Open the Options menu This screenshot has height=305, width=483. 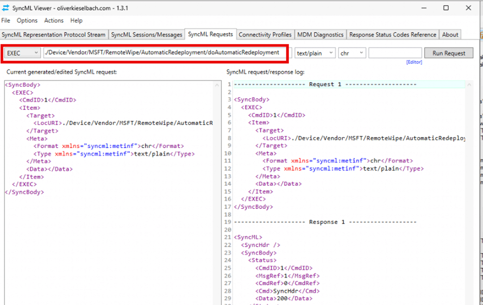27,21
